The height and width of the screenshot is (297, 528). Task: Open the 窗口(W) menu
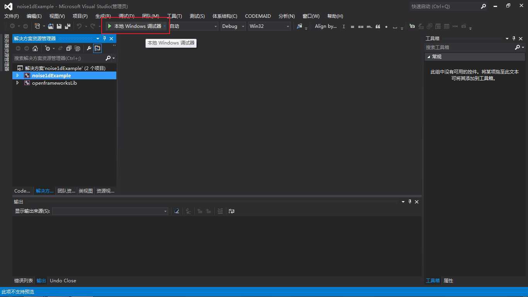coord(311,16)
